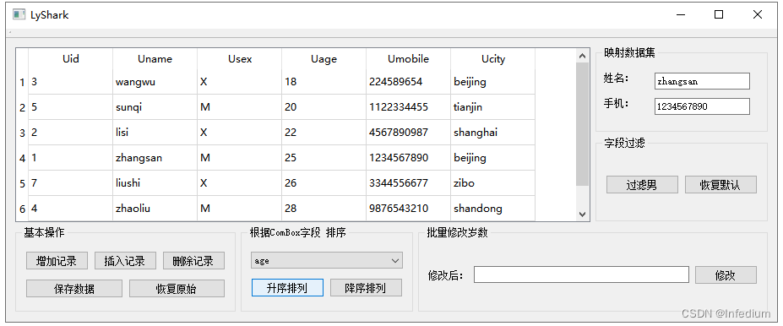Click the LyShark app icon in title bar
Image resolution: width=783 pixels, height=326 pixels.
tap(19, 14)
